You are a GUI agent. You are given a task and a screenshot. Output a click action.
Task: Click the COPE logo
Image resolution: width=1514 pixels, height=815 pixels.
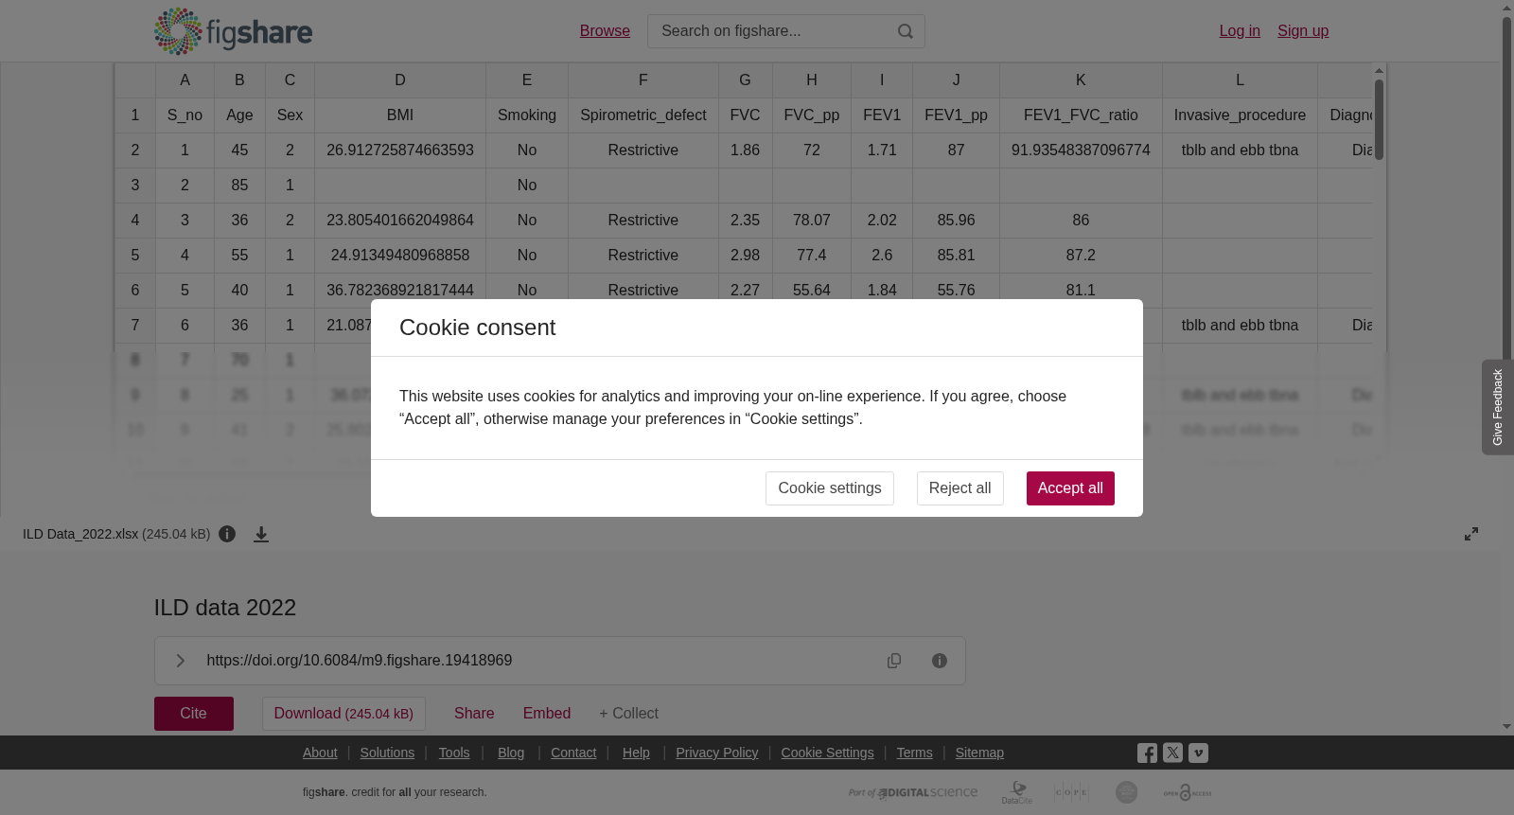pos(1071,792)
